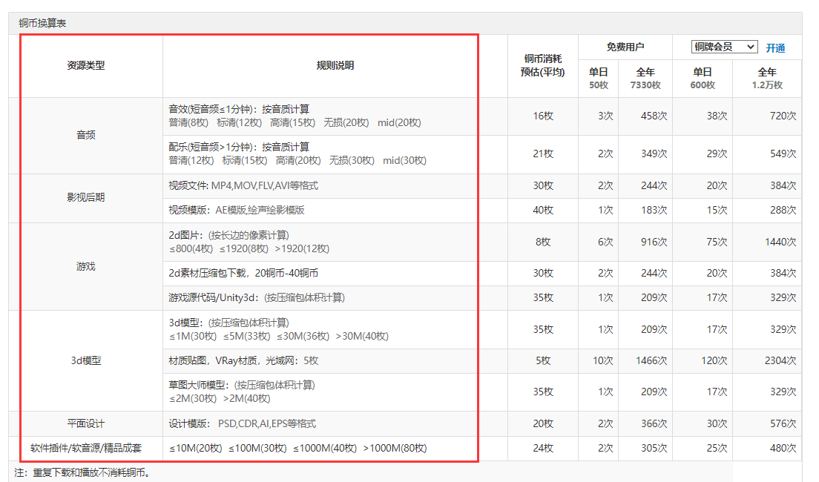The width and height of the screenshot is (819, 482).
Task: Select the 音频 resource type cell
Action: (85, 135)
